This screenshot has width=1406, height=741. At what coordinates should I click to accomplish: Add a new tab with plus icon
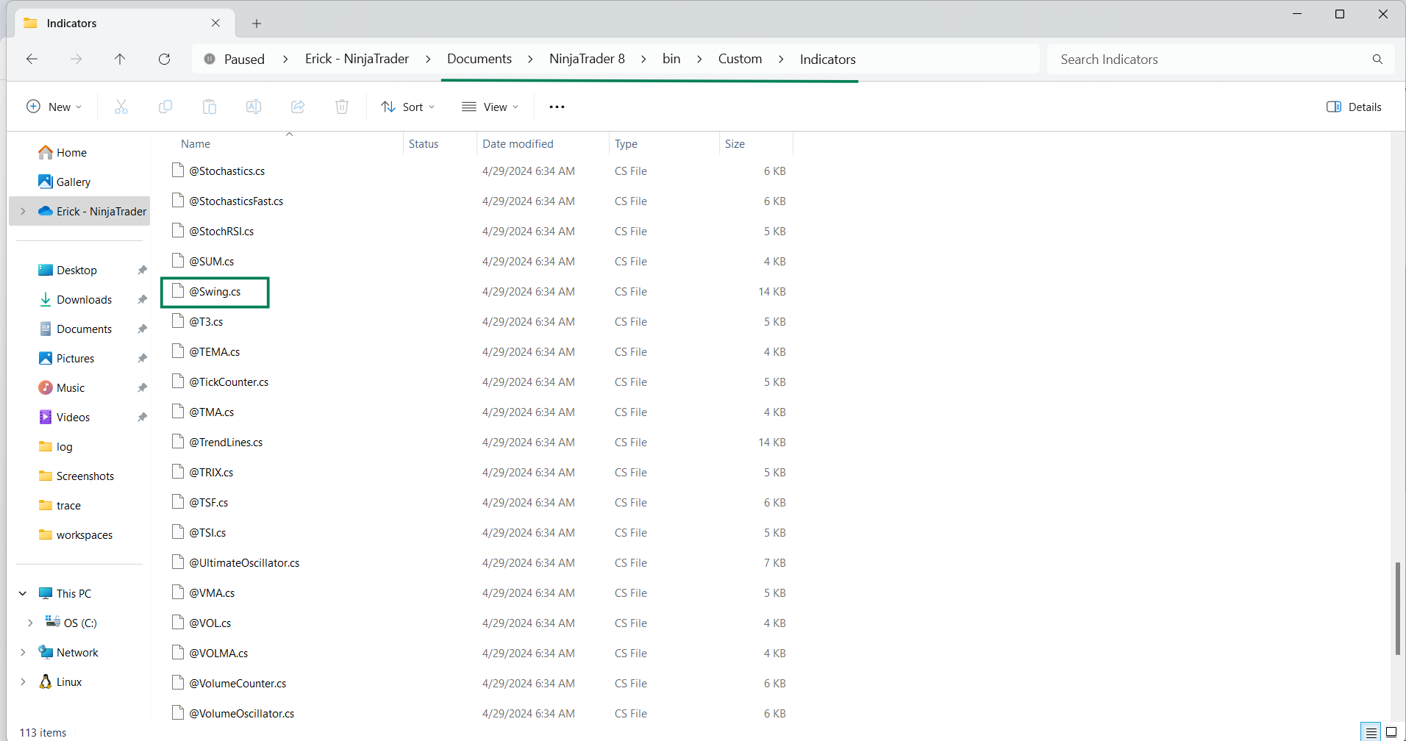click(257, 24)
